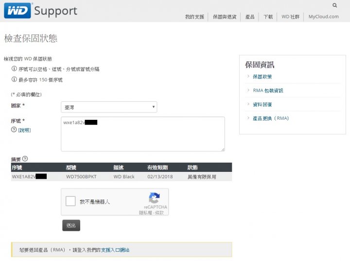350x261 pixels.
Task: Click the 型號 column header
Action: (71, 168)
